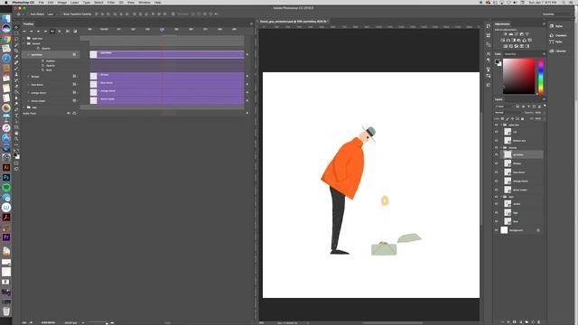Collapse the Donuts group in Layers panel
The image size is (578, 325).
tap(502, 147)
